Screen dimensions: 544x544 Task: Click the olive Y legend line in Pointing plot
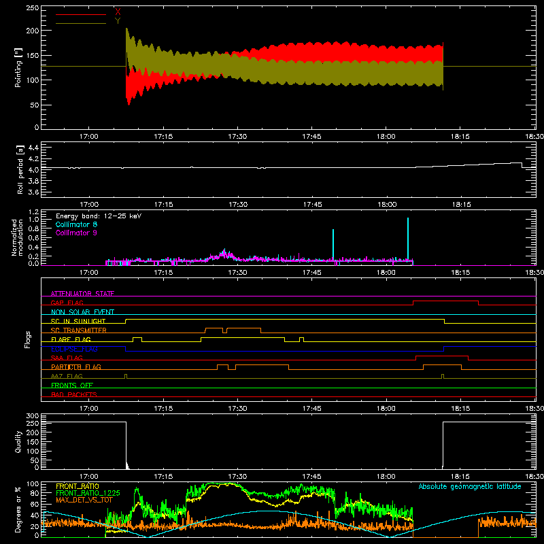(x=81, y=24)
